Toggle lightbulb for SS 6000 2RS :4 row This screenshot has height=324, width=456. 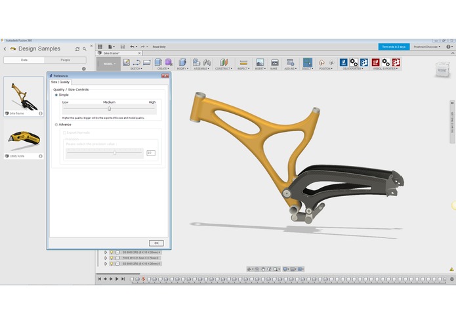pos(112,253)
